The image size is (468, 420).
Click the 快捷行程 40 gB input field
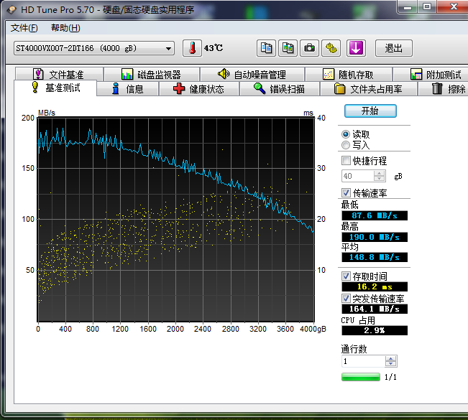(358, 176)
